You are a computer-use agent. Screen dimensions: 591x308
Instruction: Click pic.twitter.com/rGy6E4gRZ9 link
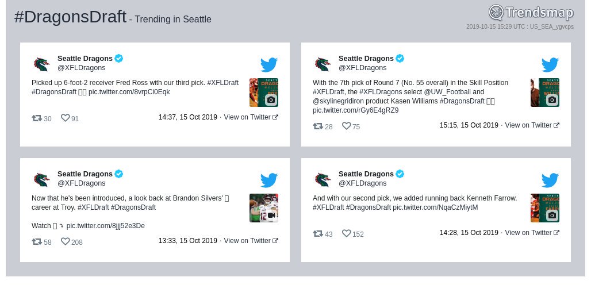click(x=355, y=110)
